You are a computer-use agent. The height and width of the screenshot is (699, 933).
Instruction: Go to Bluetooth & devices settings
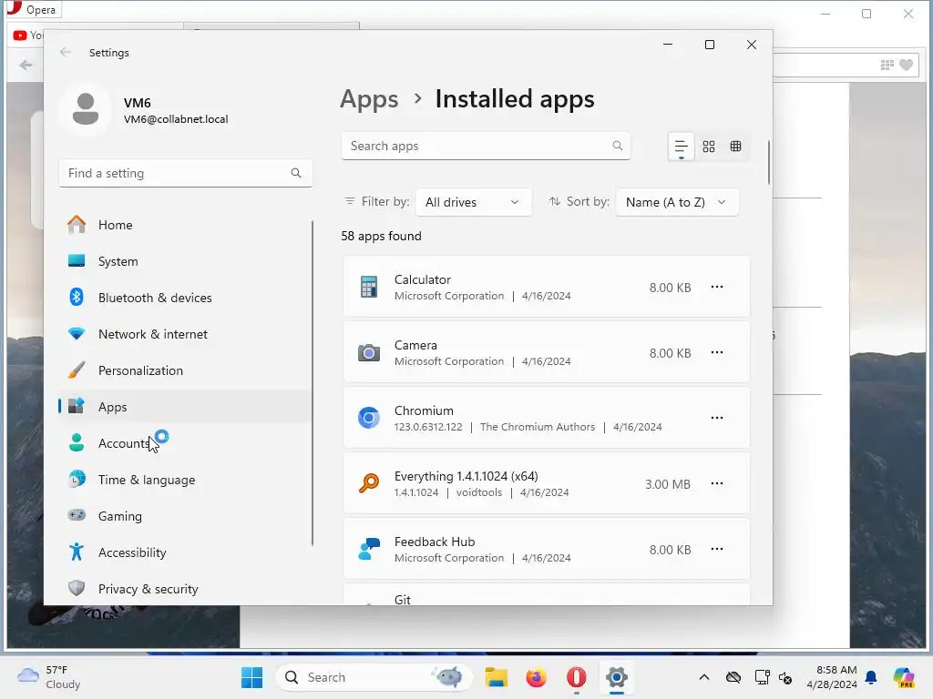pos(184,298)
